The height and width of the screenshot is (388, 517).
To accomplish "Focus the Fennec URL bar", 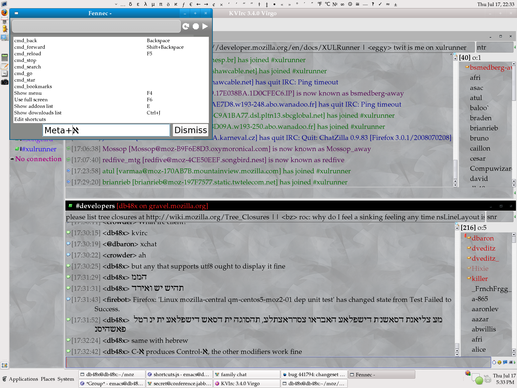I will 96,26.
